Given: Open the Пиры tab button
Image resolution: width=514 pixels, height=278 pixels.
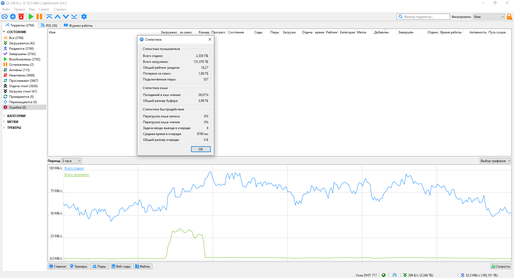Looking at the screenshot, I should (99, 266).
